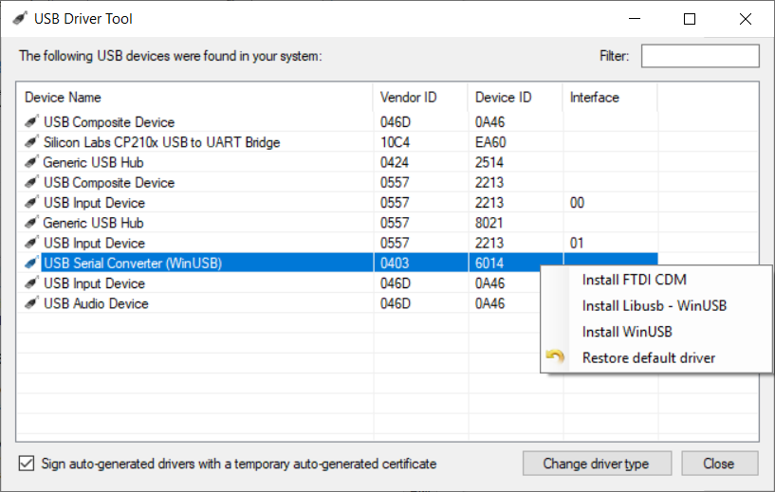775x492 pixels.
Task: Focus the Filter text field
Action: click(699, 56)
